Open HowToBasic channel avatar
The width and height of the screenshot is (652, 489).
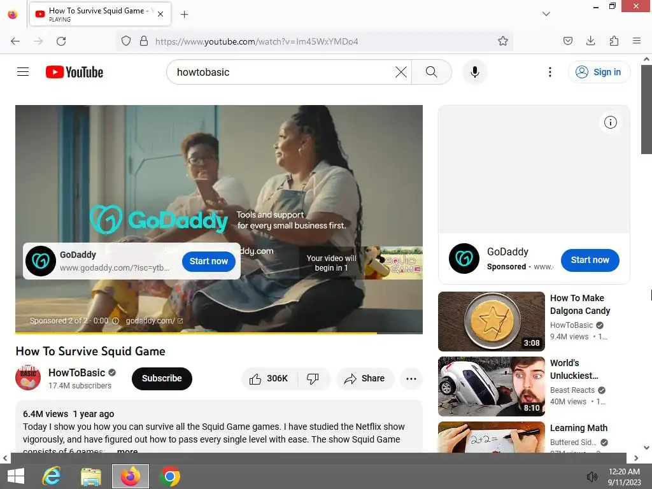click(x=28, y=378)
